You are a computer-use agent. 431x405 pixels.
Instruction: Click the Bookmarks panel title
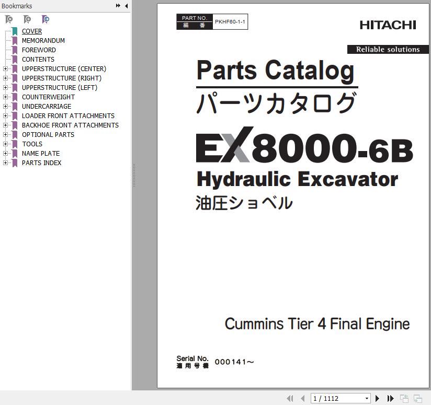17,6
